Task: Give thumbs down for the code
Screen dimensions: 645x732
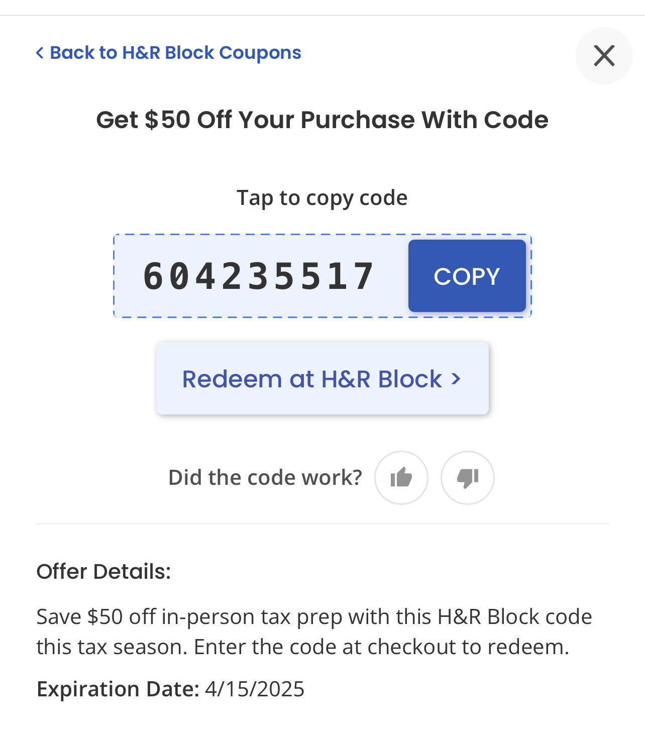Action: [x=468, y=478]
